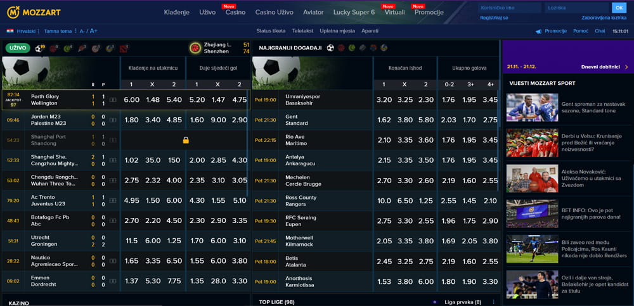Open Top lige options dots menu
634x306 pixels.
pos(493,302)
